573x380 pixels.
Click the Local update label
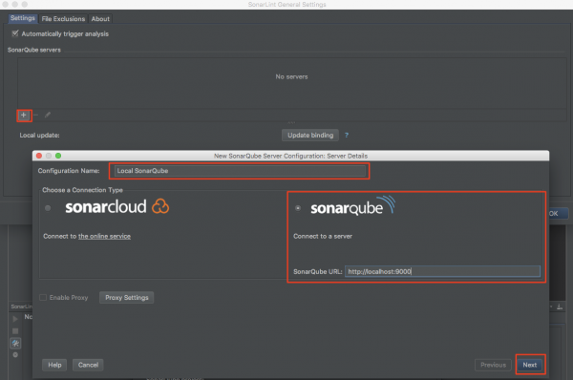39,136
